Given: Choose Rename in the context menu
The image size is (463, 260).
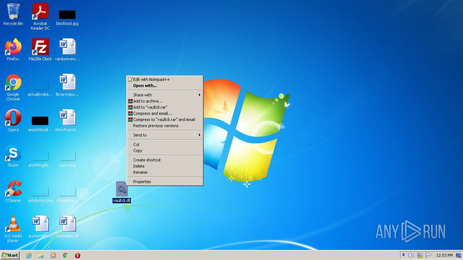Looking at the screenshot, I should [165, 172].
